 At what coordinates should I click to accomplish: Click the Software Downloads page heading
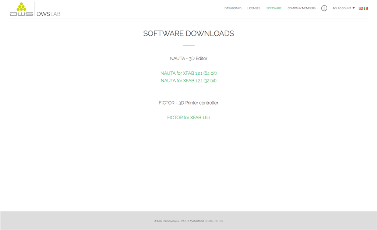[188, 33]
